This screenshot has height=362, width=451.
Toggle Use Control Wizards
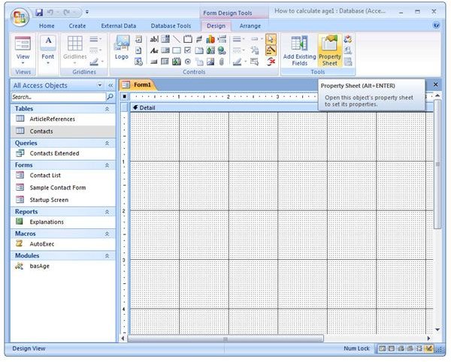coord(271,50)
